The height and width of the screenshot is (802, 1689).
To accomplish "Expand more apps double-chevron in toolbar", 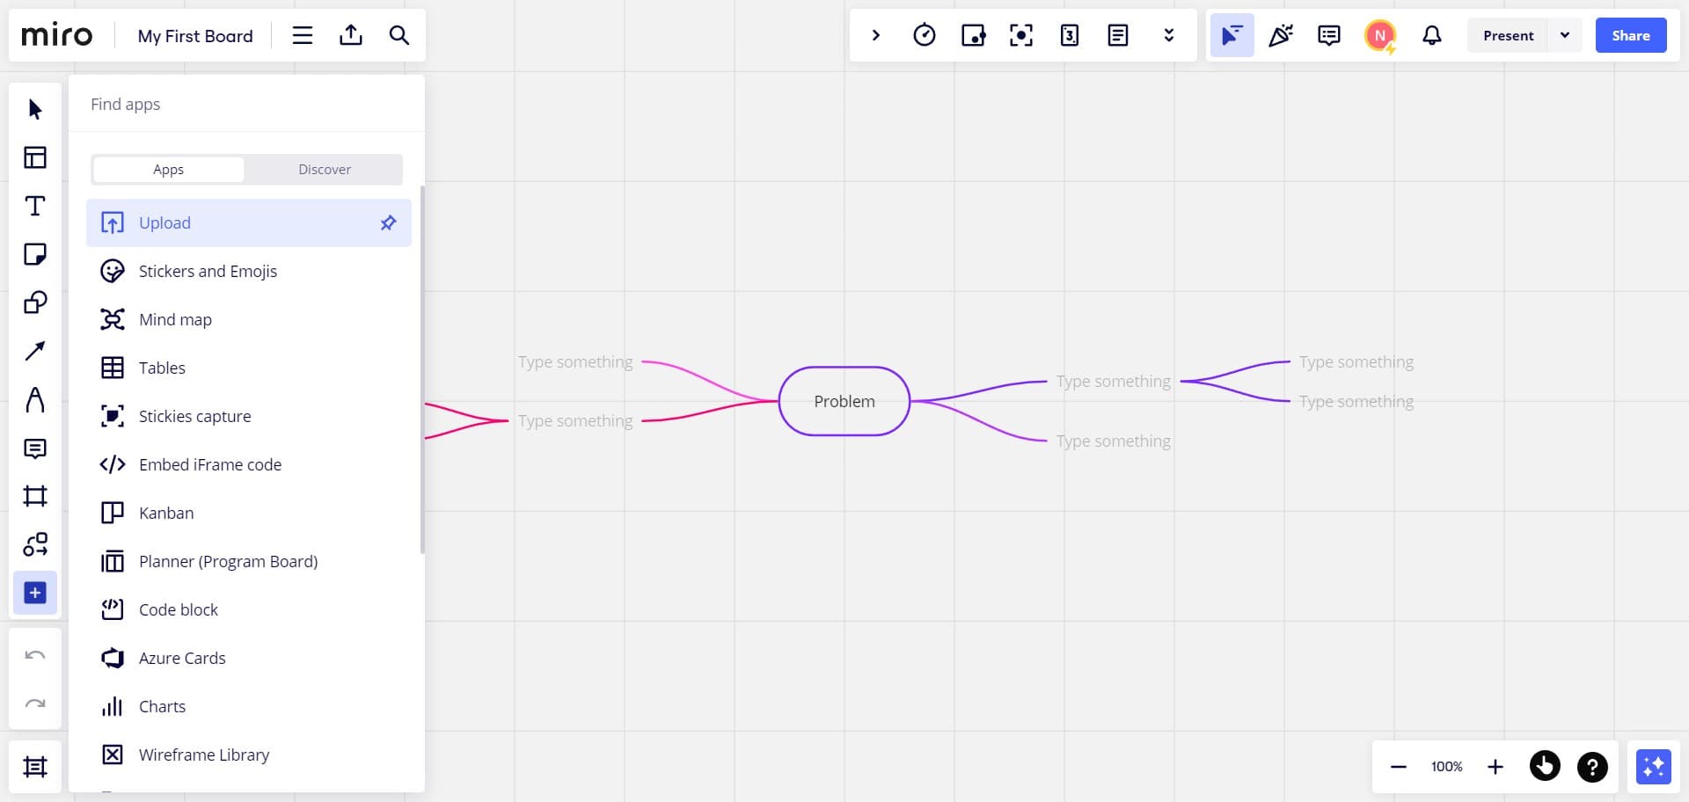I will (1168, 35).
